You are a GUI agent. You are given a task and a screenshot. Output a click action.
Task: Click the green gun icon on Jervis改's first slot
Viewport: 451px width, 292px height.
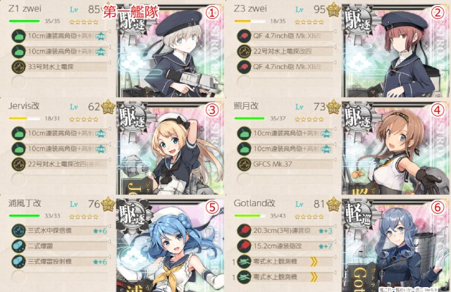pos(18,134)
